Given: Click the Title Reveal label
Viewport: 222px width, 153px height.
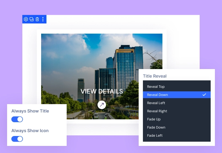Looking at the screenshot, I should (155, 76).
